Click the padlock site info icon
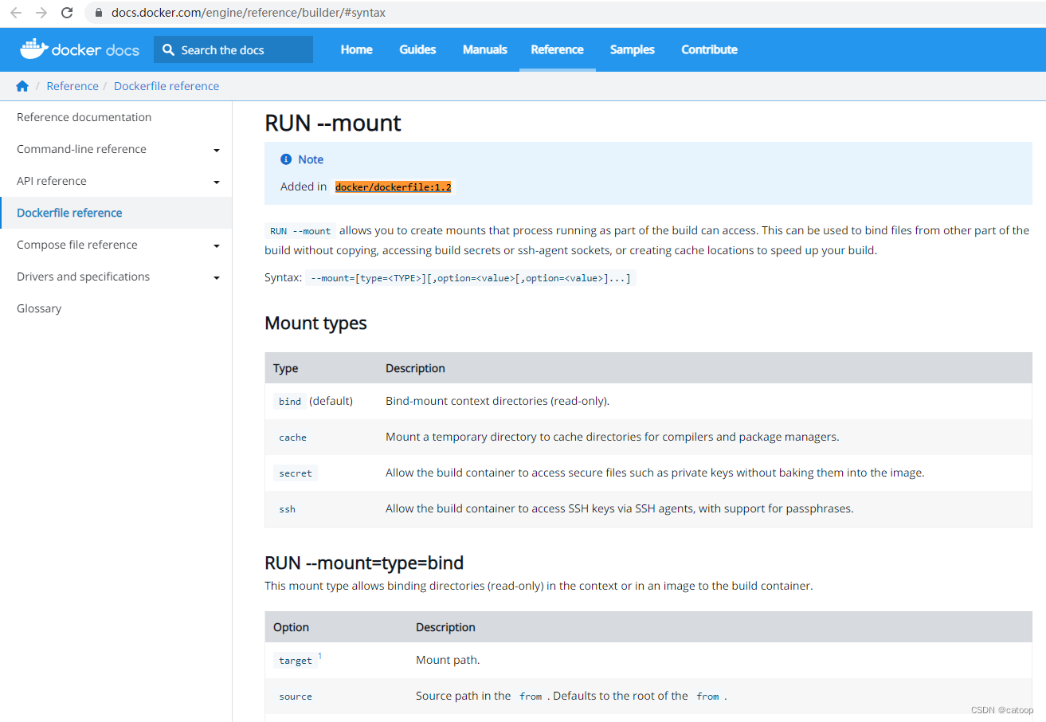Screen dimensions: 1046x722 click(x=99, y=13)
